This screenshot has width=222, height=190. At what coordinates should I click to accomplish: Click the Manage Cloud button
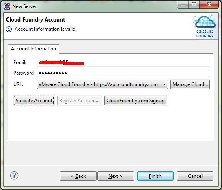click(x=190, y=84)
